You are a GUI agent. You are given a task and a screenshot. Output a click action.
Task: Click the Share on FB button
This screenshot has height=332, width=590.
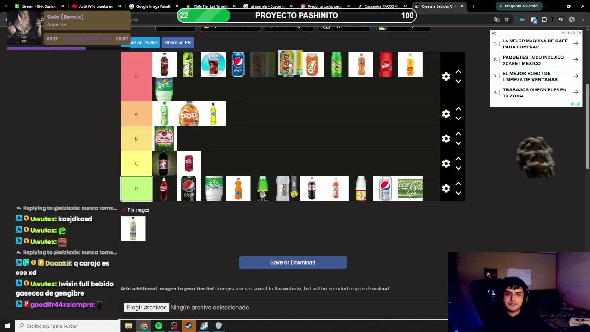[177, 42]
